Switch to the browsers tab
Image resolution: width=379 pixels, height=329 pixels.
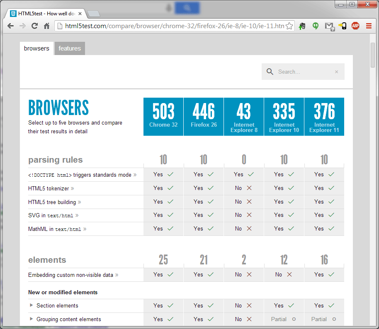pyautogui.click(x=36, y=48)
